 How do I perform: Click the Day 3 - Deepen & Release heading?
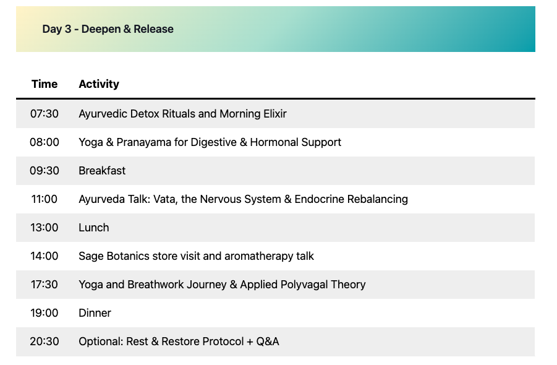pyautogui.click(x=108, y=29)
